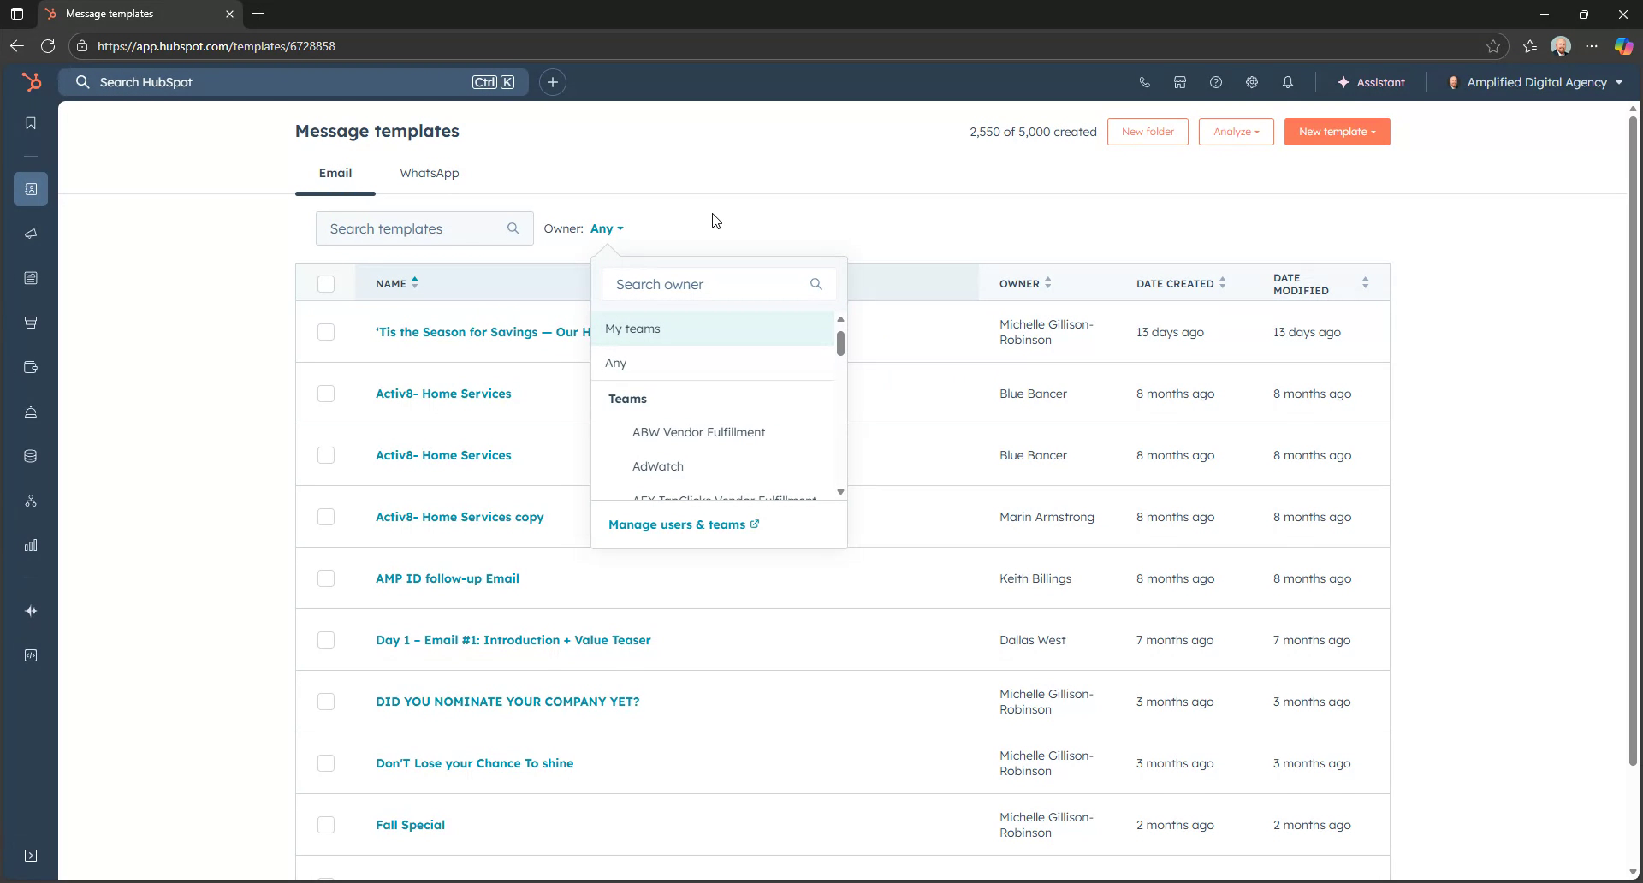Expand the Analyze dropdown button
This screenshot has width=1643, height=883.
[x=1236, y=131]
